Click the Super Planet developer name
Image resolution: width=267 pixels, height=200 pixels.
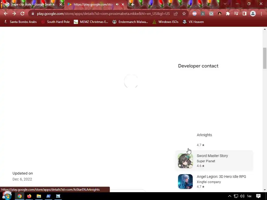(206, 161)
